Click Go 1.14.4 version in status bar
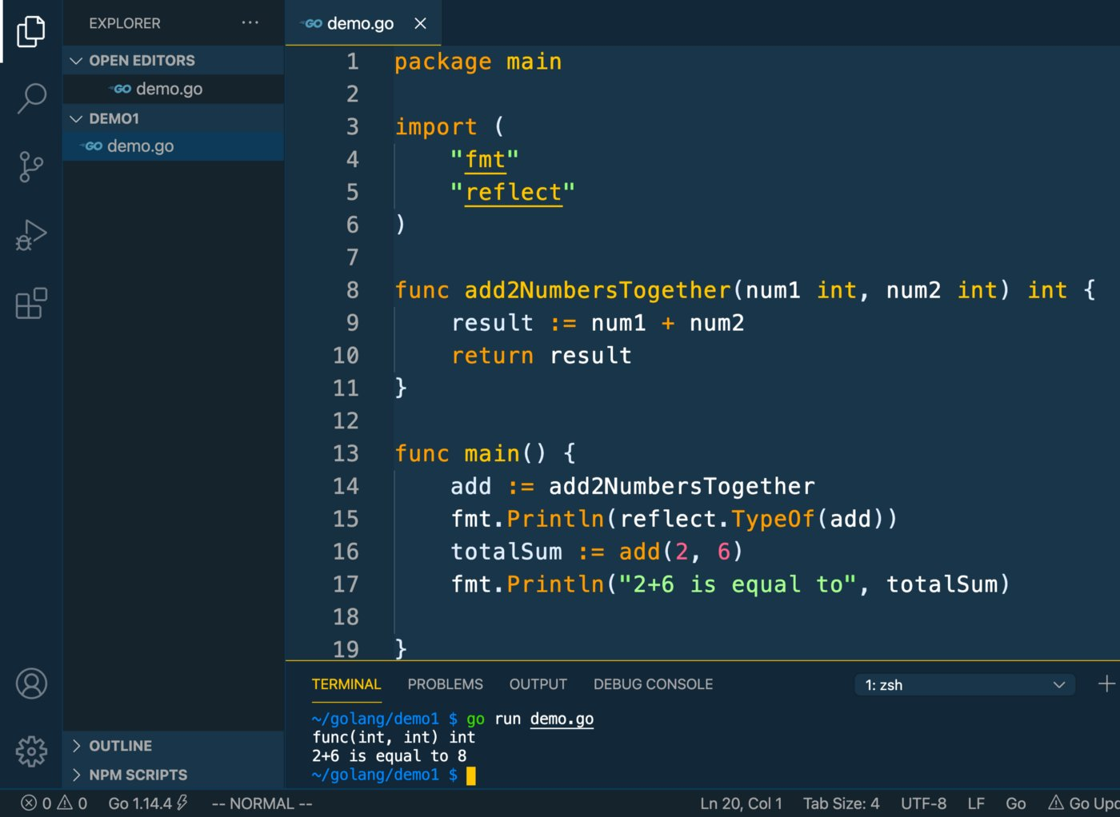The height and width of the screenshot is (817, 1120). click(x=148, y=803)
